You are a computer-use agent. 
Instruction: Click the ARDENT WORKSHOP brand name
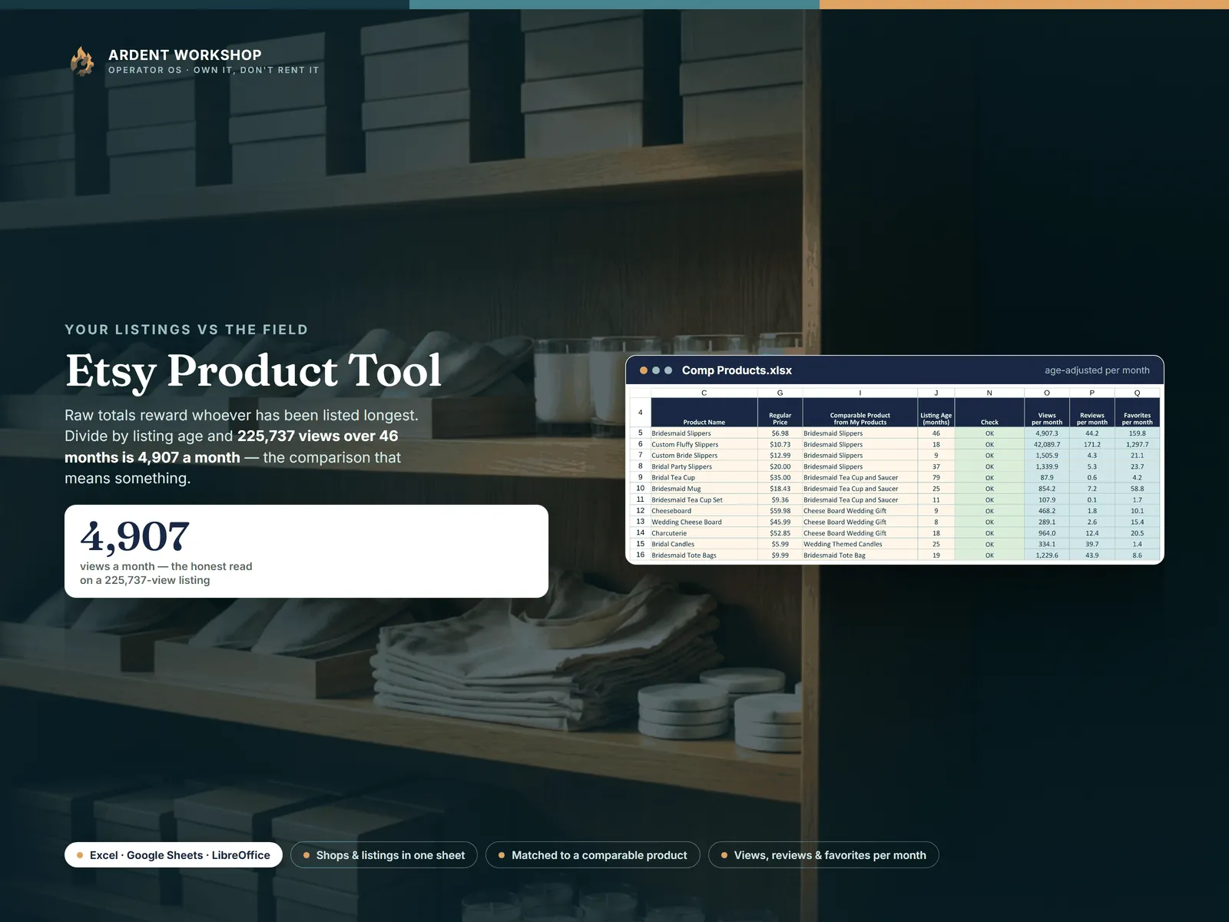[185, 55]
